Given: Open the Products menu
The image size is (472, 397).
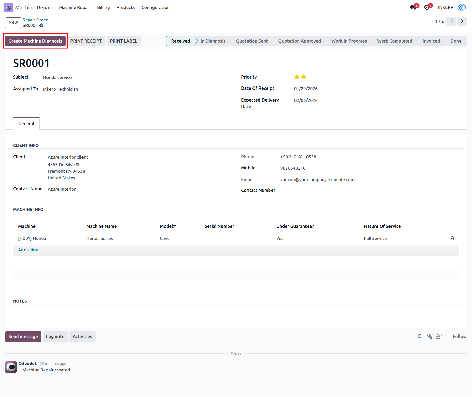Looking at the screenshot, I should click(x=126, y=7).
